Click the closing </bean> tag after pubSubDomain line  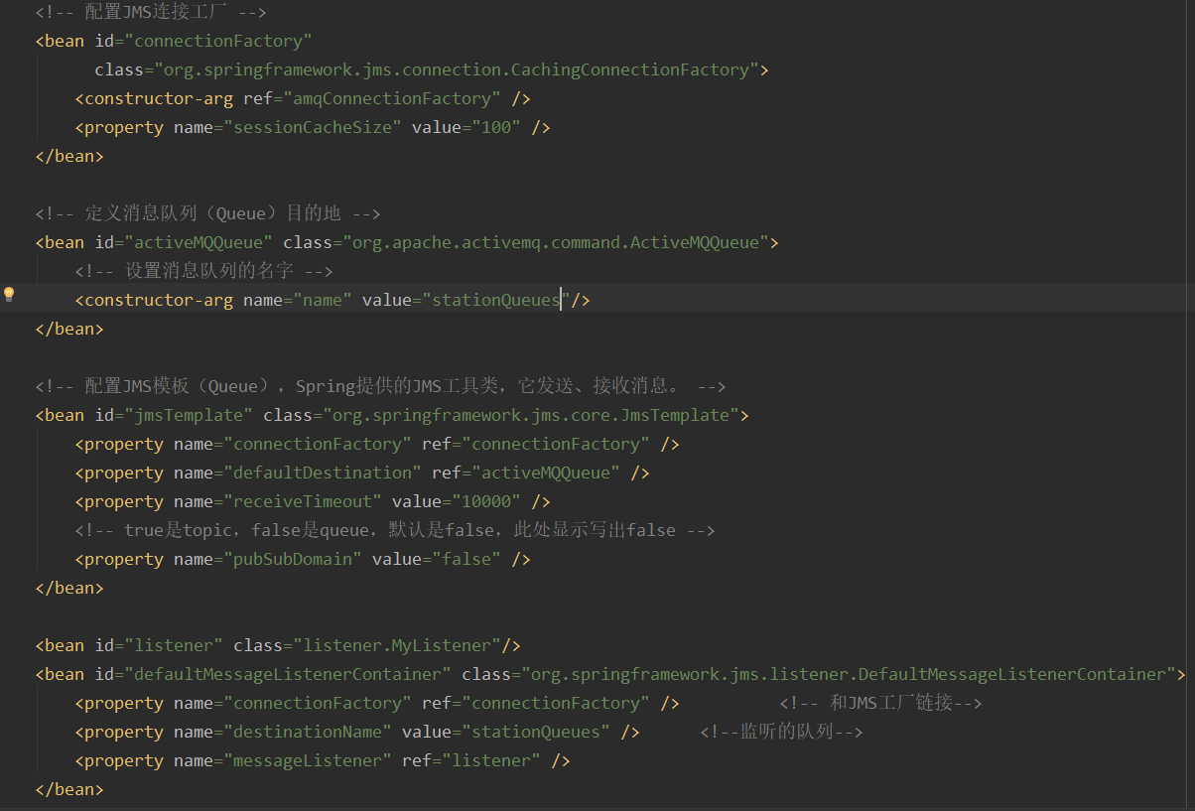[69, 589]
